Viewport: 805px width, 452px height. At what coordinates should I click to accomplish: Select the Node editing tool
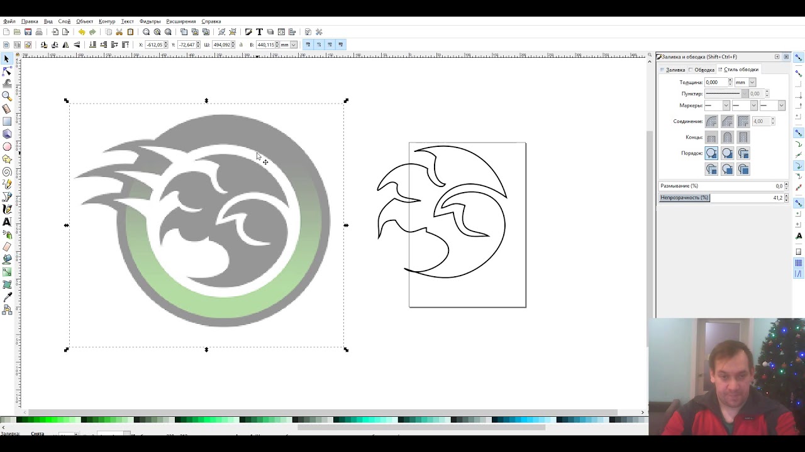[7, 71]
